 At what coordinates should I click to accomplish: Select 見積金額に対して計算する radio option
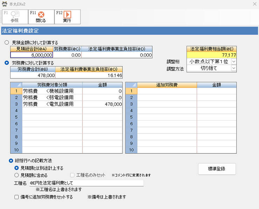7,43
